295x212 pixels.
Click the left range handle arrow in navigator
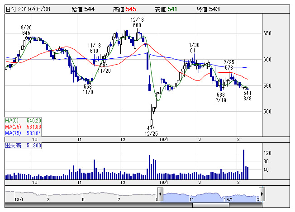[x=160, y=194]
